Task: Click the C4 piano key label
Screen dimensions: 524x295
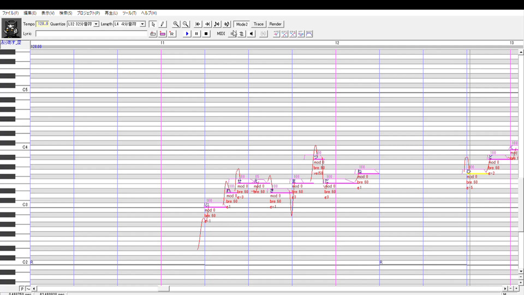Action: 25,147
